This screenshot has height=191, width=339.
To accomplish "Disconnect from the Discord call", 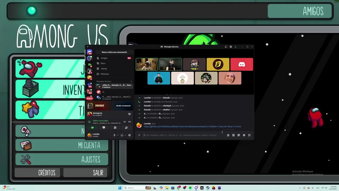I will (x=130, y=122).
